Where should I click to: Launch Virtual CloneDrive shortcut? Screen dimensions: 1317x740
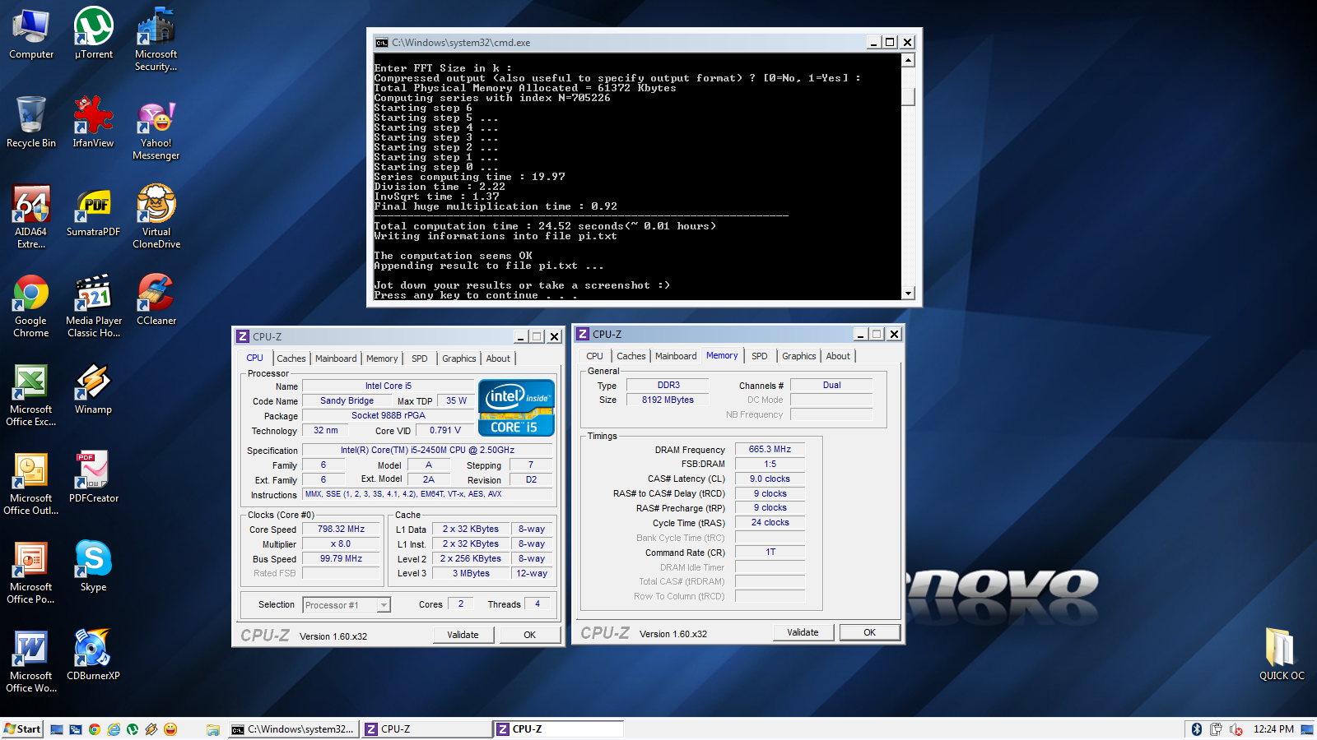156,217
